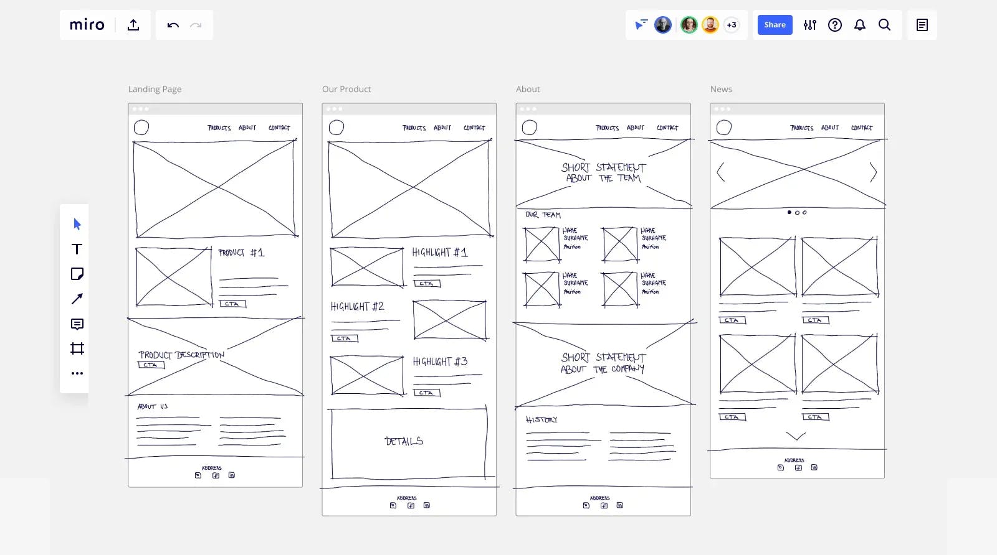
Task: Open the notes panel icon
Action: coord(922,25)
